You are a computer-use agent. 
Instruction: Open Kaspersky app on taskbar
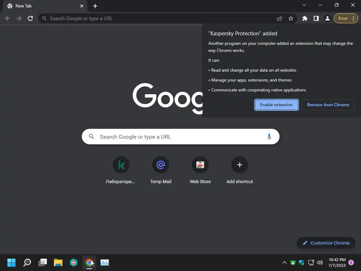(x=74, y=262)
